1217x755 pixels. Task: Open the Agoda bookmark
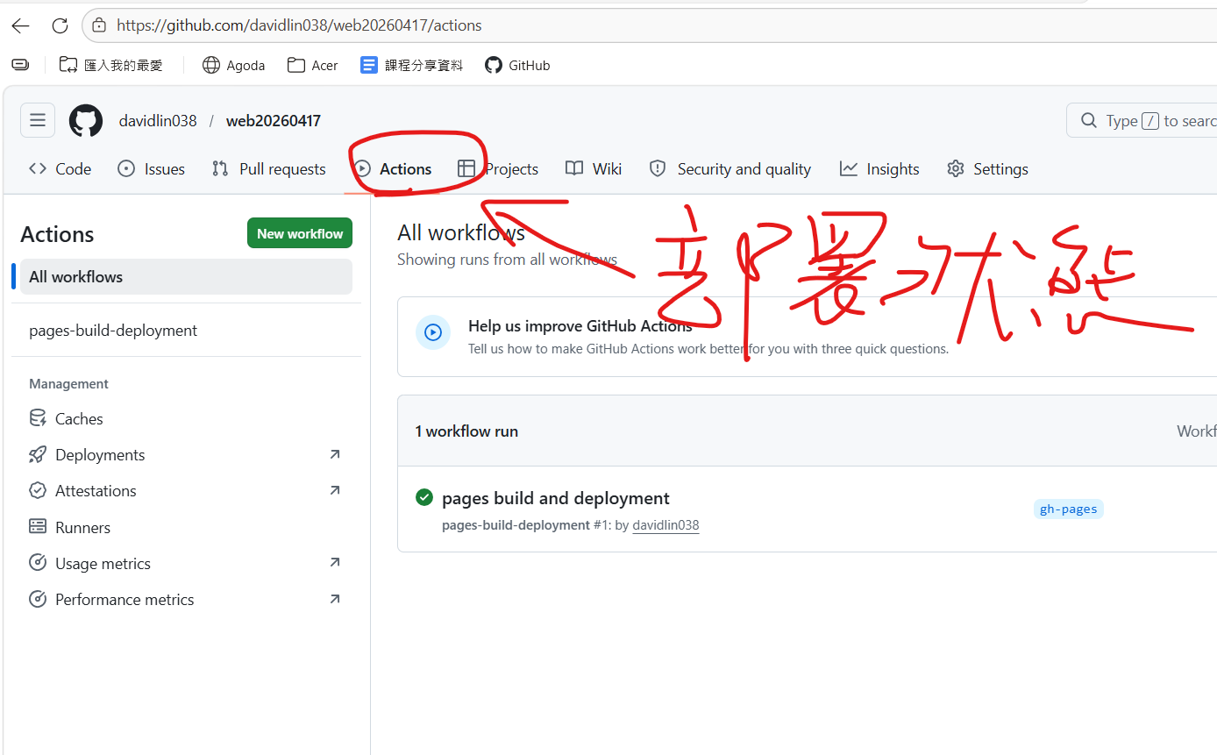(x=234, y=65)
